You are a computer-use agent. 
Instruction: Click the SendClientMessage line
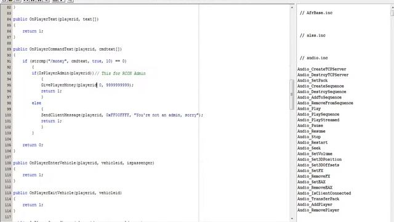click(122, 115)
